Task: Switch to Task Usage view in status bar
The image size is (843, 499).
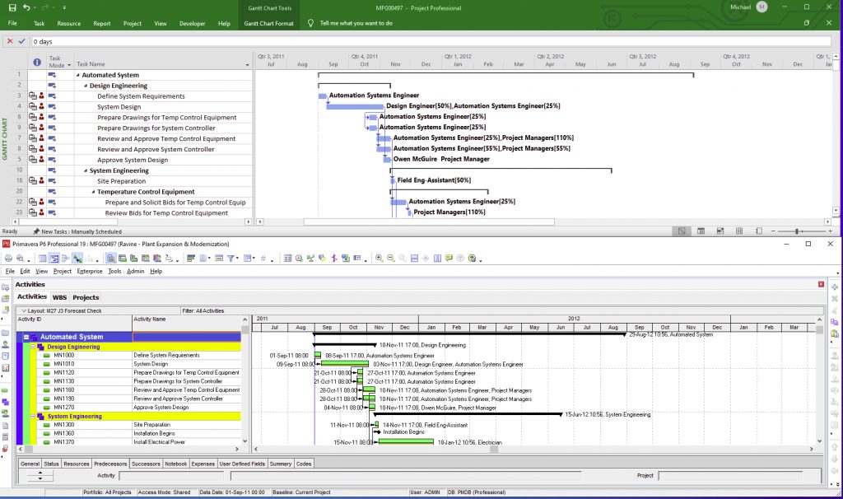Action: click(x=701, y=231)
